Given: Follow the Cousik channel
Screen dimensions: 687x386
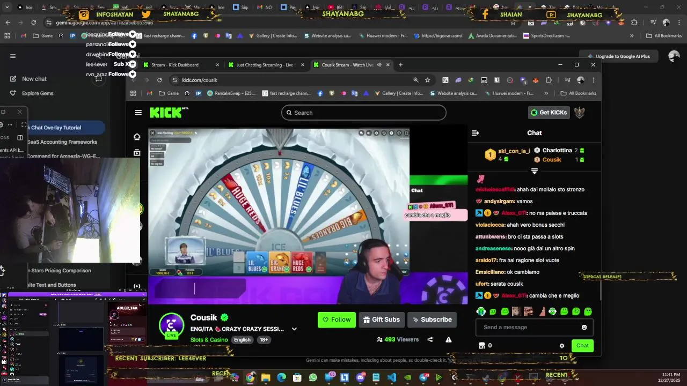Looking at the screenshot, I should coord(337,320).
